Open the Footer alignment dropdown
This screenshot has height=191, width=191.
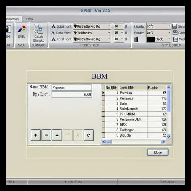tap(169, 33)
